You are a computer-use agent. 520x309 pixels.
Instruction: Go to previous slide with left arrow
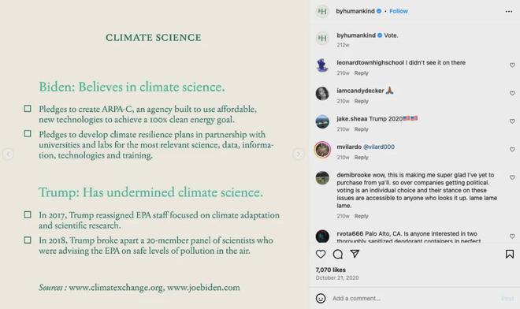tap(9, 154)
